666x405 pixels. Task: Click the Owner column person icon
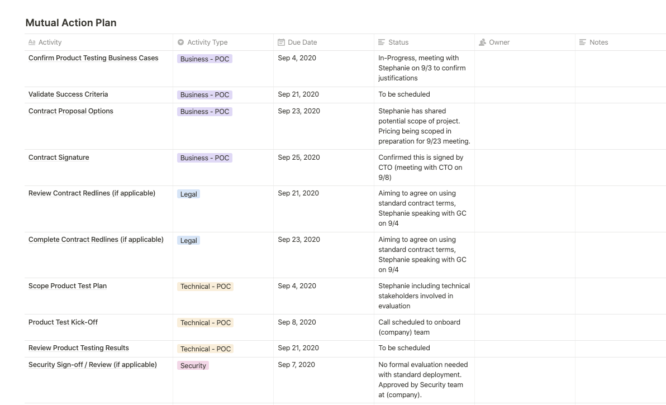(x=483, y=42)
